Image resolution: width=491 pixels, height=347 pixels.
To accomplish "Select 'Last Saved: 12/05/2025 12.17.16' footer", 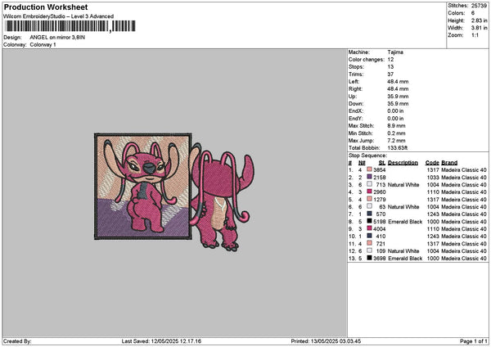I will tap(161, 341).
